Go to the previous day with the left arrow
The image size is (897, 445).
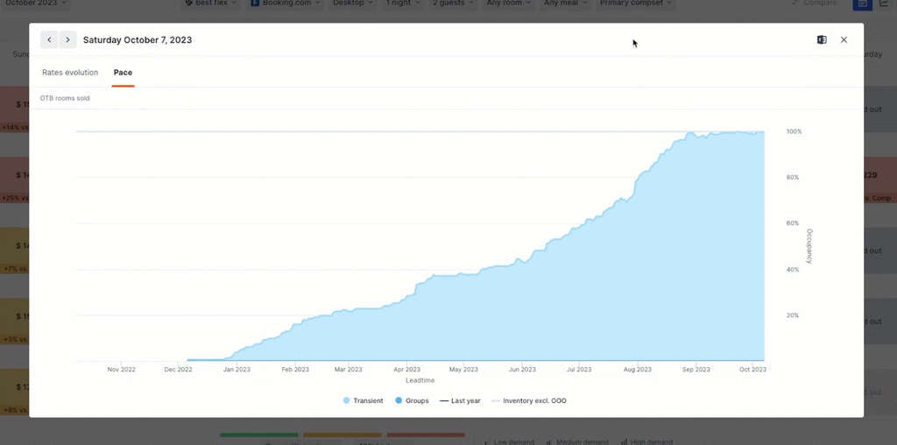49,40
